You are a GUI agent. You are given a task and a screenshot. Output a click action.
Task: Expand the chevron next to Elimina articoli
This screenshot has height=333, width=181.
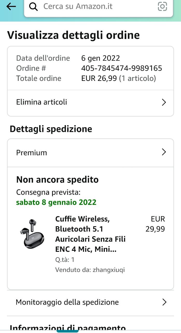(x=164, y=102)
